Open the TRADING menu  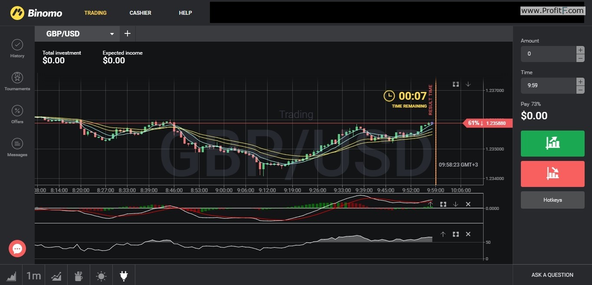[95, 13]
